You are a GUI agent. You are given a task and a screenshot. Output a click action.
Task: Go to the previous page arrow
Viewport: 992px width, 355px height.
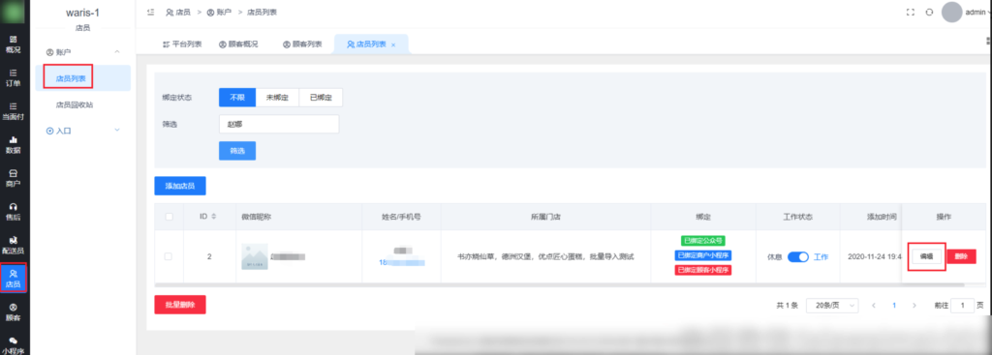pyautogui.click(x=874, y=305)
